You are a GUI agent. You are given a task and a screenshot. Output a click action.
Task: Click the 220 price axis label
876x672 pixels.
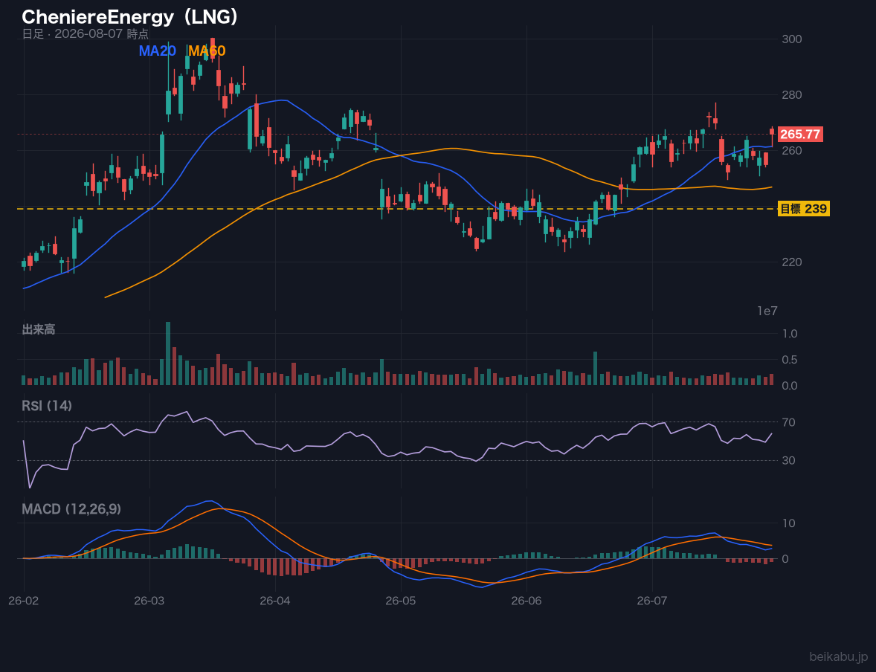click(x=792, y=262)
